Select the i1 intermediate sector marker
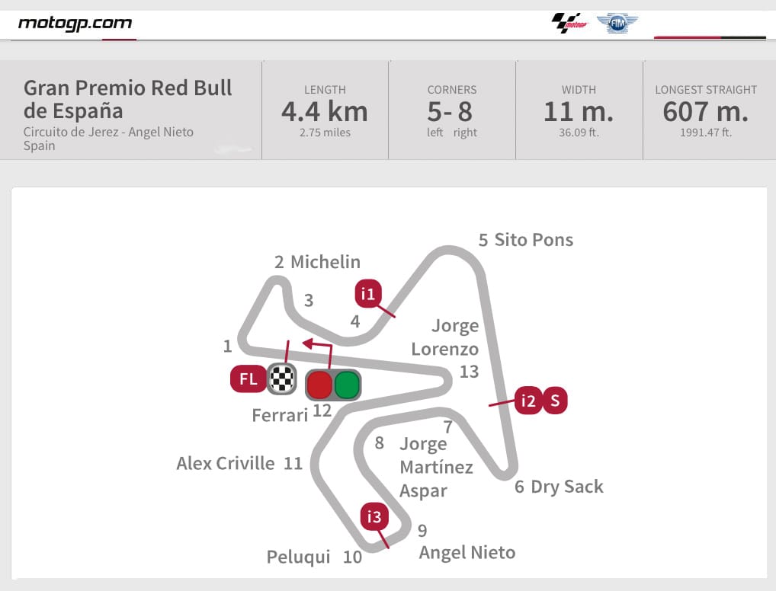776x591 pixels. 368,293
